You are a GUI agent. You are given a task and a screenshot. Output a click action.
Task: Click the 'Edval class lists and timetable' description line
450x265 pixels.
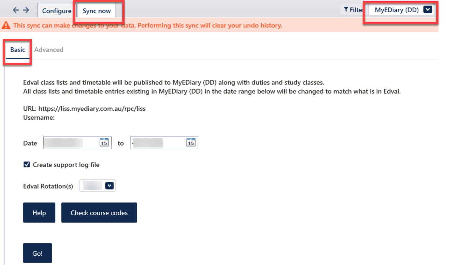click(x=174, y=82)
